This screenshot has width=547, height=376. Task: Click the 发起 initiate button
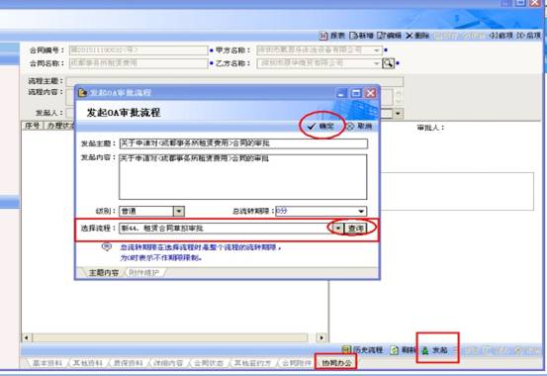[434, 350]
